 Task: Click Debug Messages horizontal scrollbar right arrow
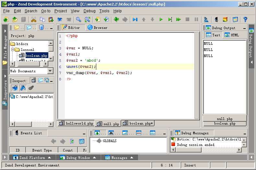(239, 150)
